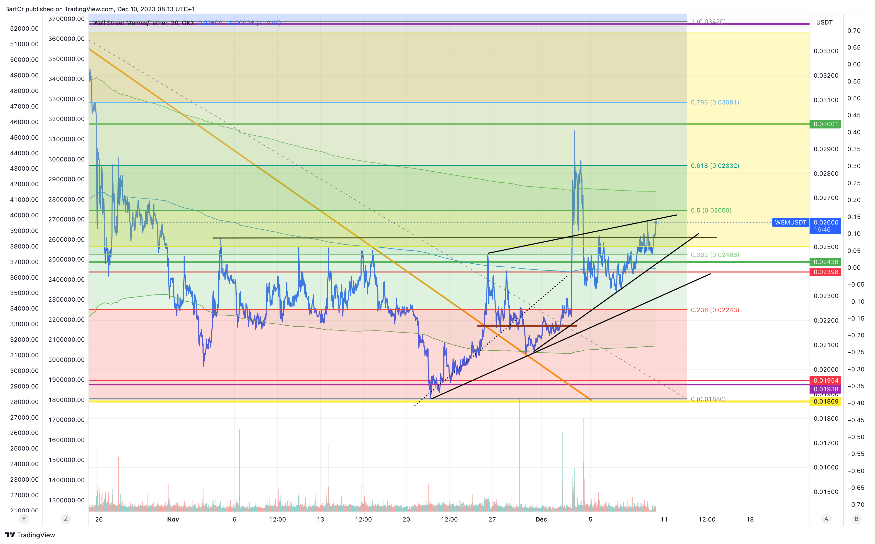Select the 0.236 (0.02243) Fibonacci label
The height and width of the screenshot is (544, 875).
tap(715, 310)
